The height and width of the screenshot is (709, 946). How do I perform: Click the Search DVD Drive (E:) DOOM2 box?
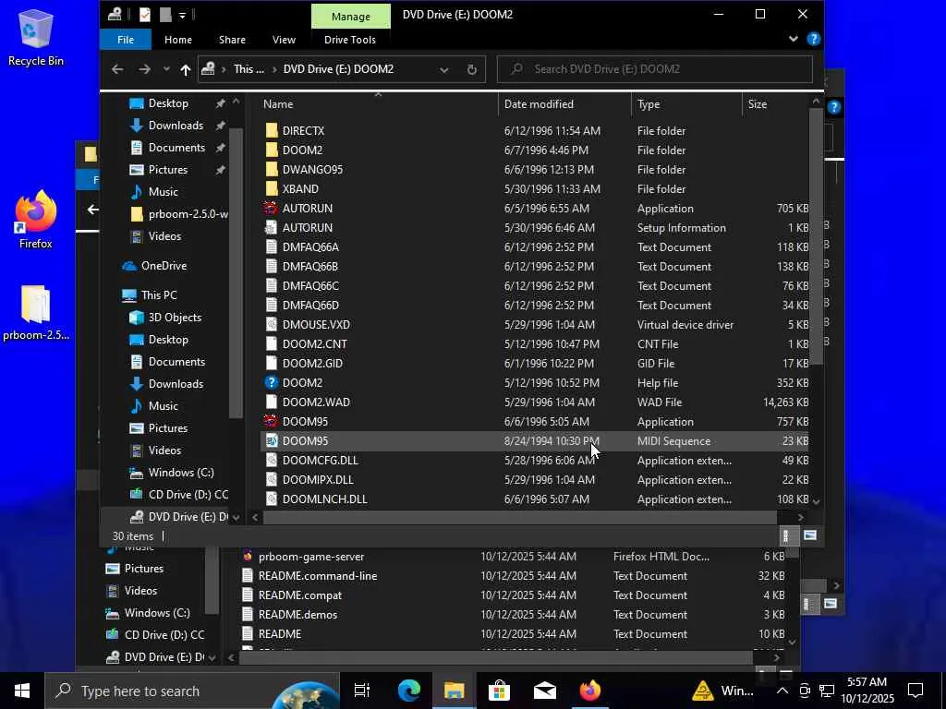tap(655, 69)
